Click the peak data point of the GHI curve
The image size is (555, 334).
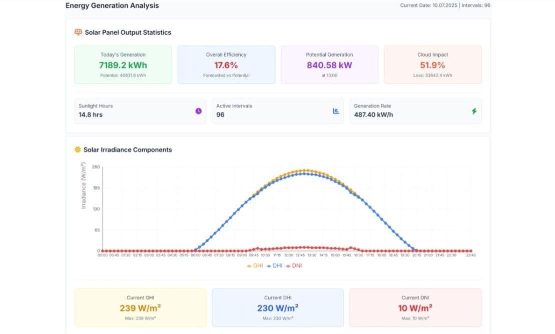307,170
